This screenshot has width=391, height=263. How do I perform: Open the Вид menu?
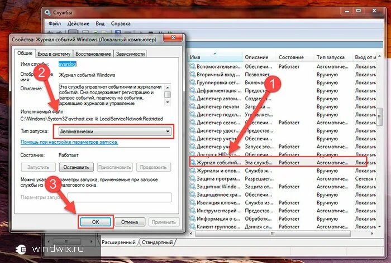coord(100,23)
